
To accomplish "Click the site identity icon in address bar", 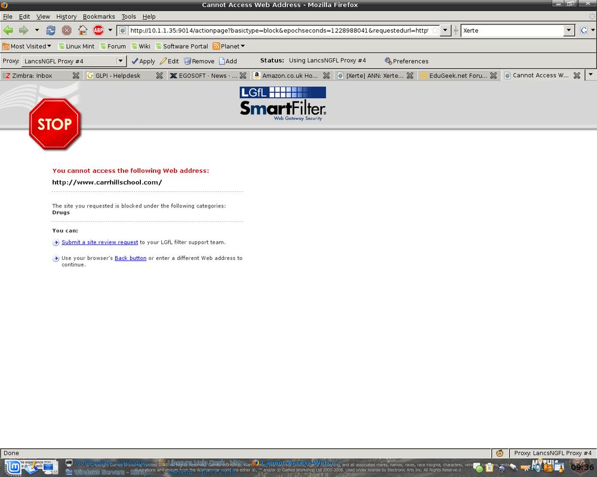I will click(x=122, y=30).
